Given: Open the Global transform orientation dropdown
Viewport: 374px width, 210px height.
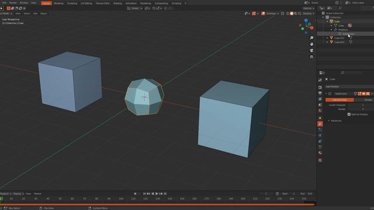Looking at the screenshot, I should tap(135, 8).
